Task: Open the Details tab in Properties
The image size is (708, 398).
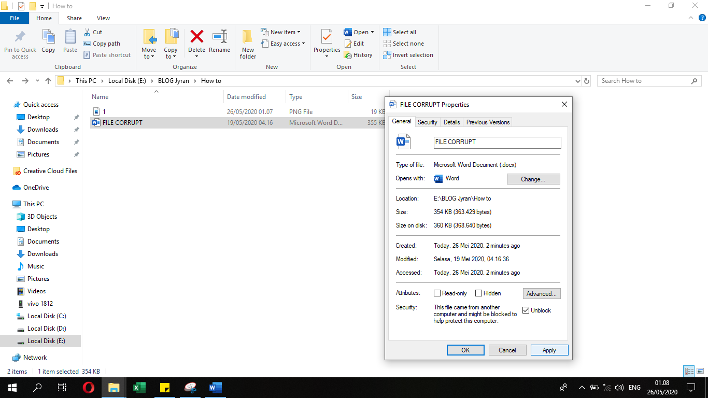Action: tap(451, 122)
